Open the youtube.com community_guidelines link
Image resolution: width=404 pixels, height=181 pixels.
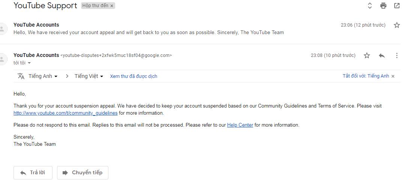click(65, 113)
